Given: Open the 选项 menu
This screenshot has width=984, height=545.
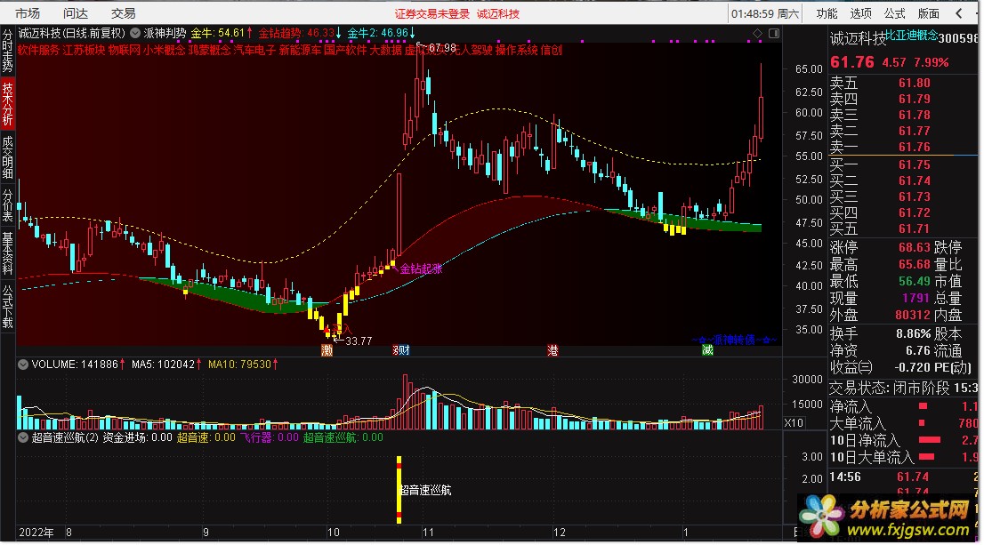Looking at the screenshot, I should tap(860, 13).
